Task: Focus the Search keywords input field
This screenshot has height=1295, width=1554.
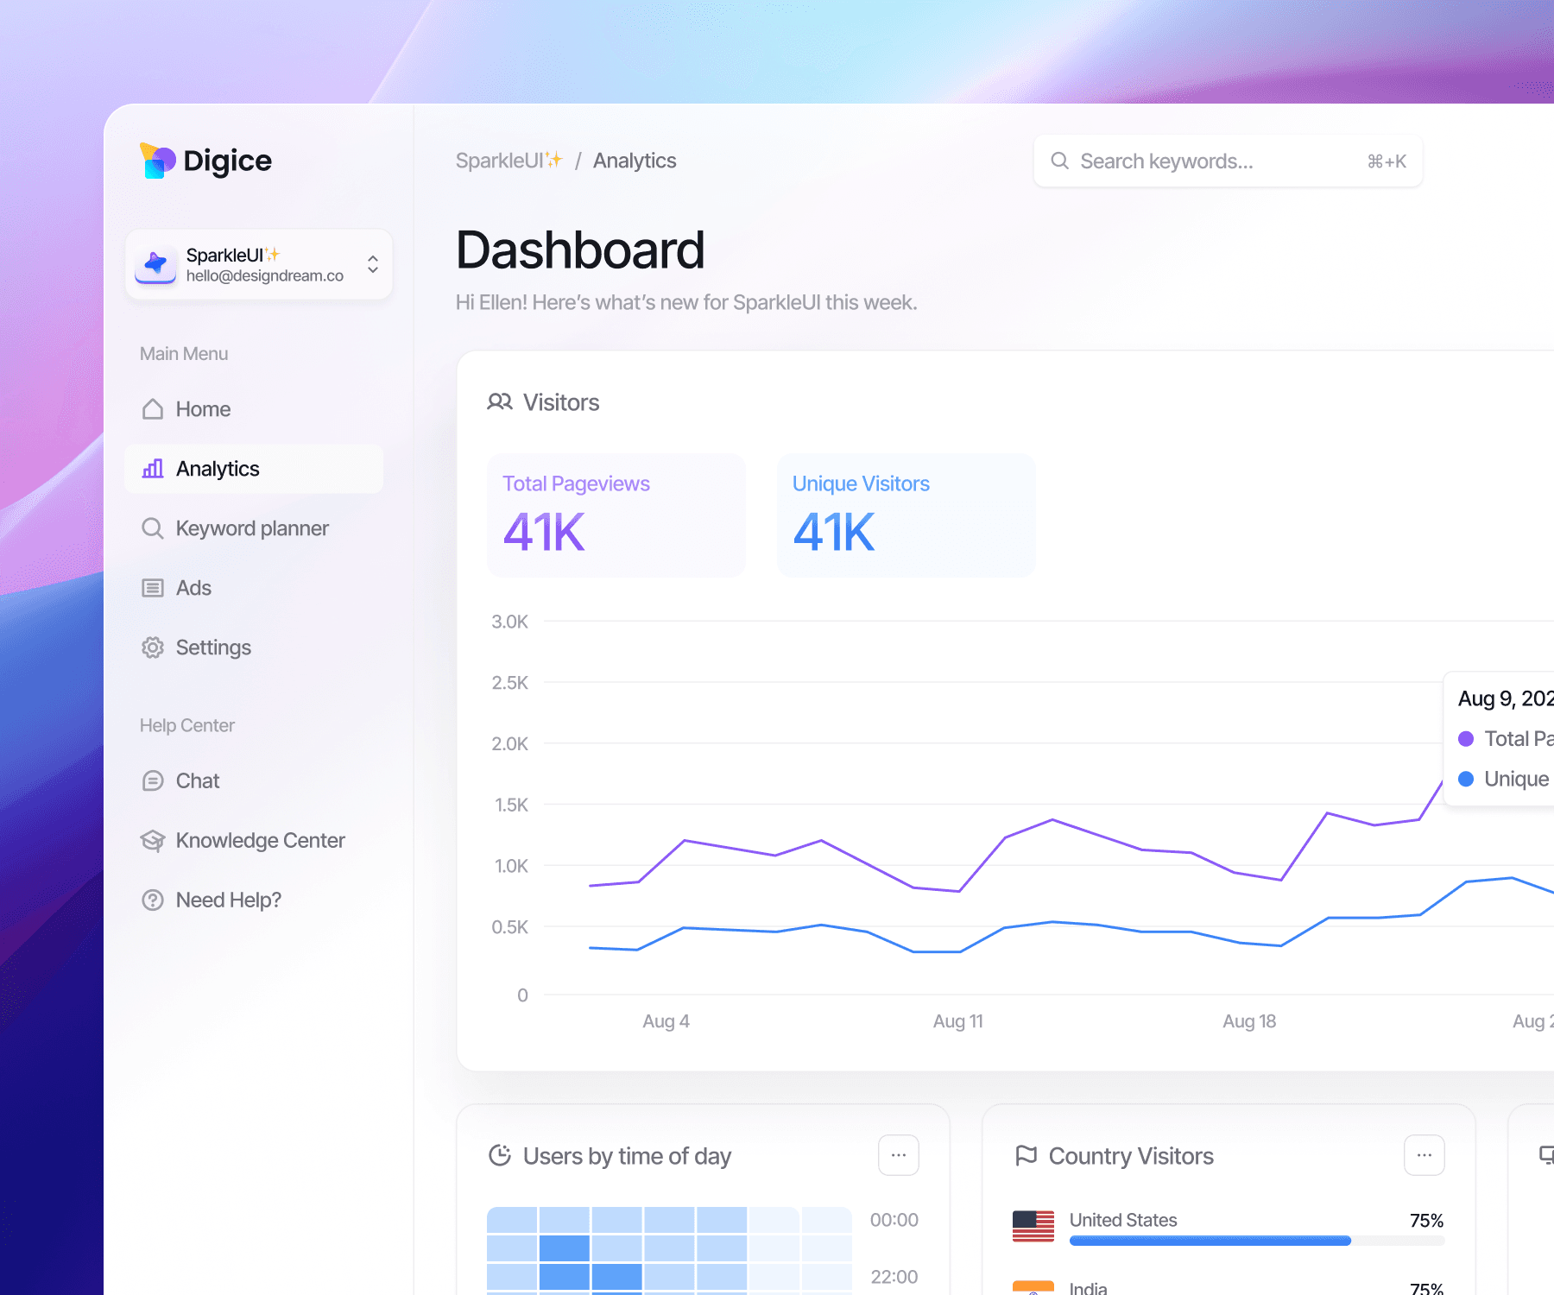Action: pos(1228,161)
